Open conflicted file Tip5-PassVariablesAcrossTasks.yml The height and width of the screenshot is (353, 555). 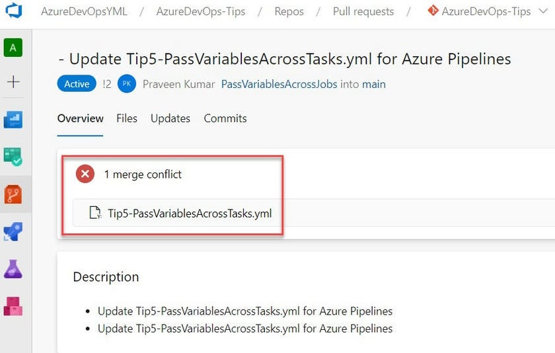click(190, 213)
